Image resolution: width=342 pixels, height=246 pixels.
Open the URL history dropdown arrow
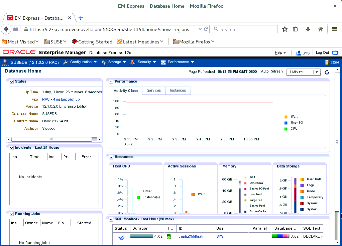(200, 29)
